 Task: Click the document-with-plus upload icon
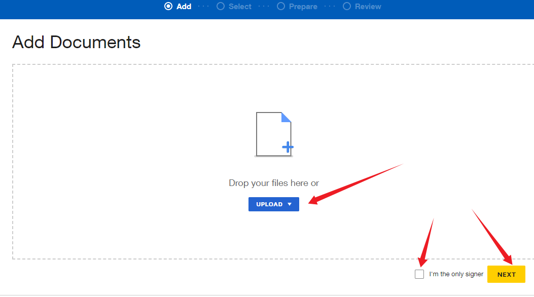[274, 133]
